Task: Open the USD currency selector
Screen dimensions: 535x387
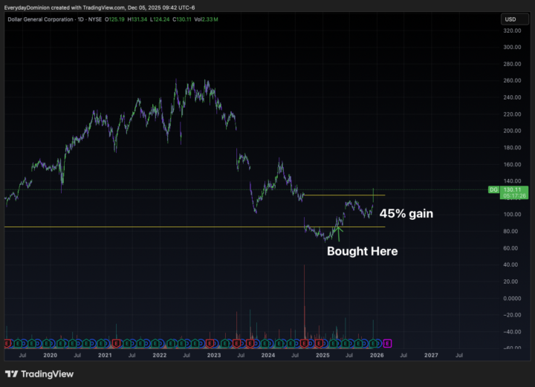Action: 514,19
